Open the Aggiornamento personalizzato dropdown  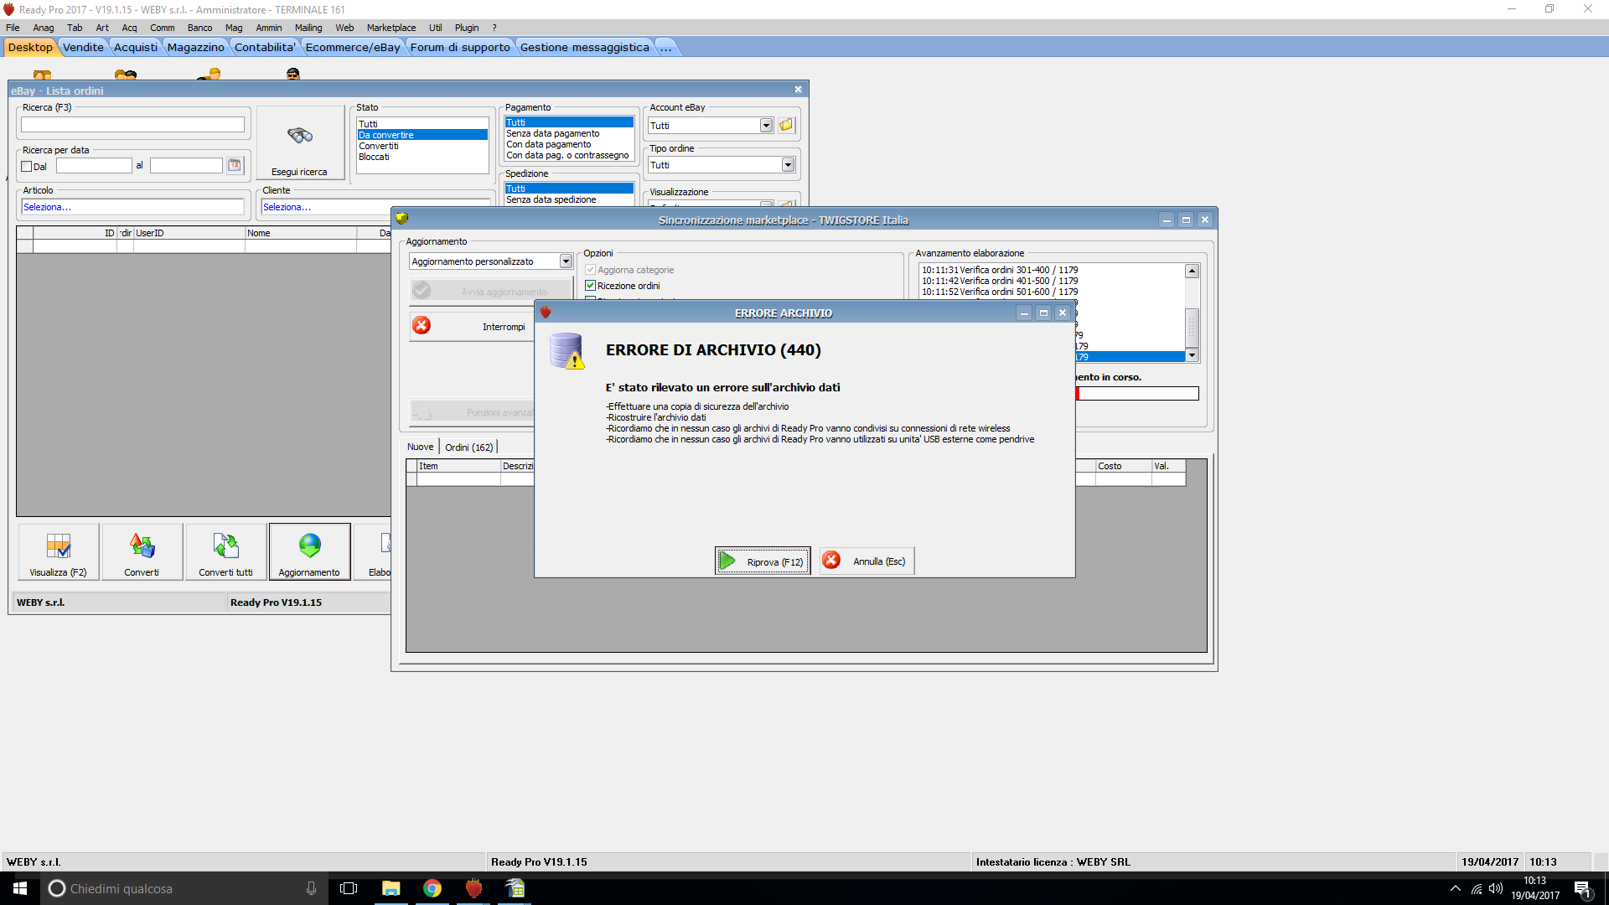[x=566, y=261]
